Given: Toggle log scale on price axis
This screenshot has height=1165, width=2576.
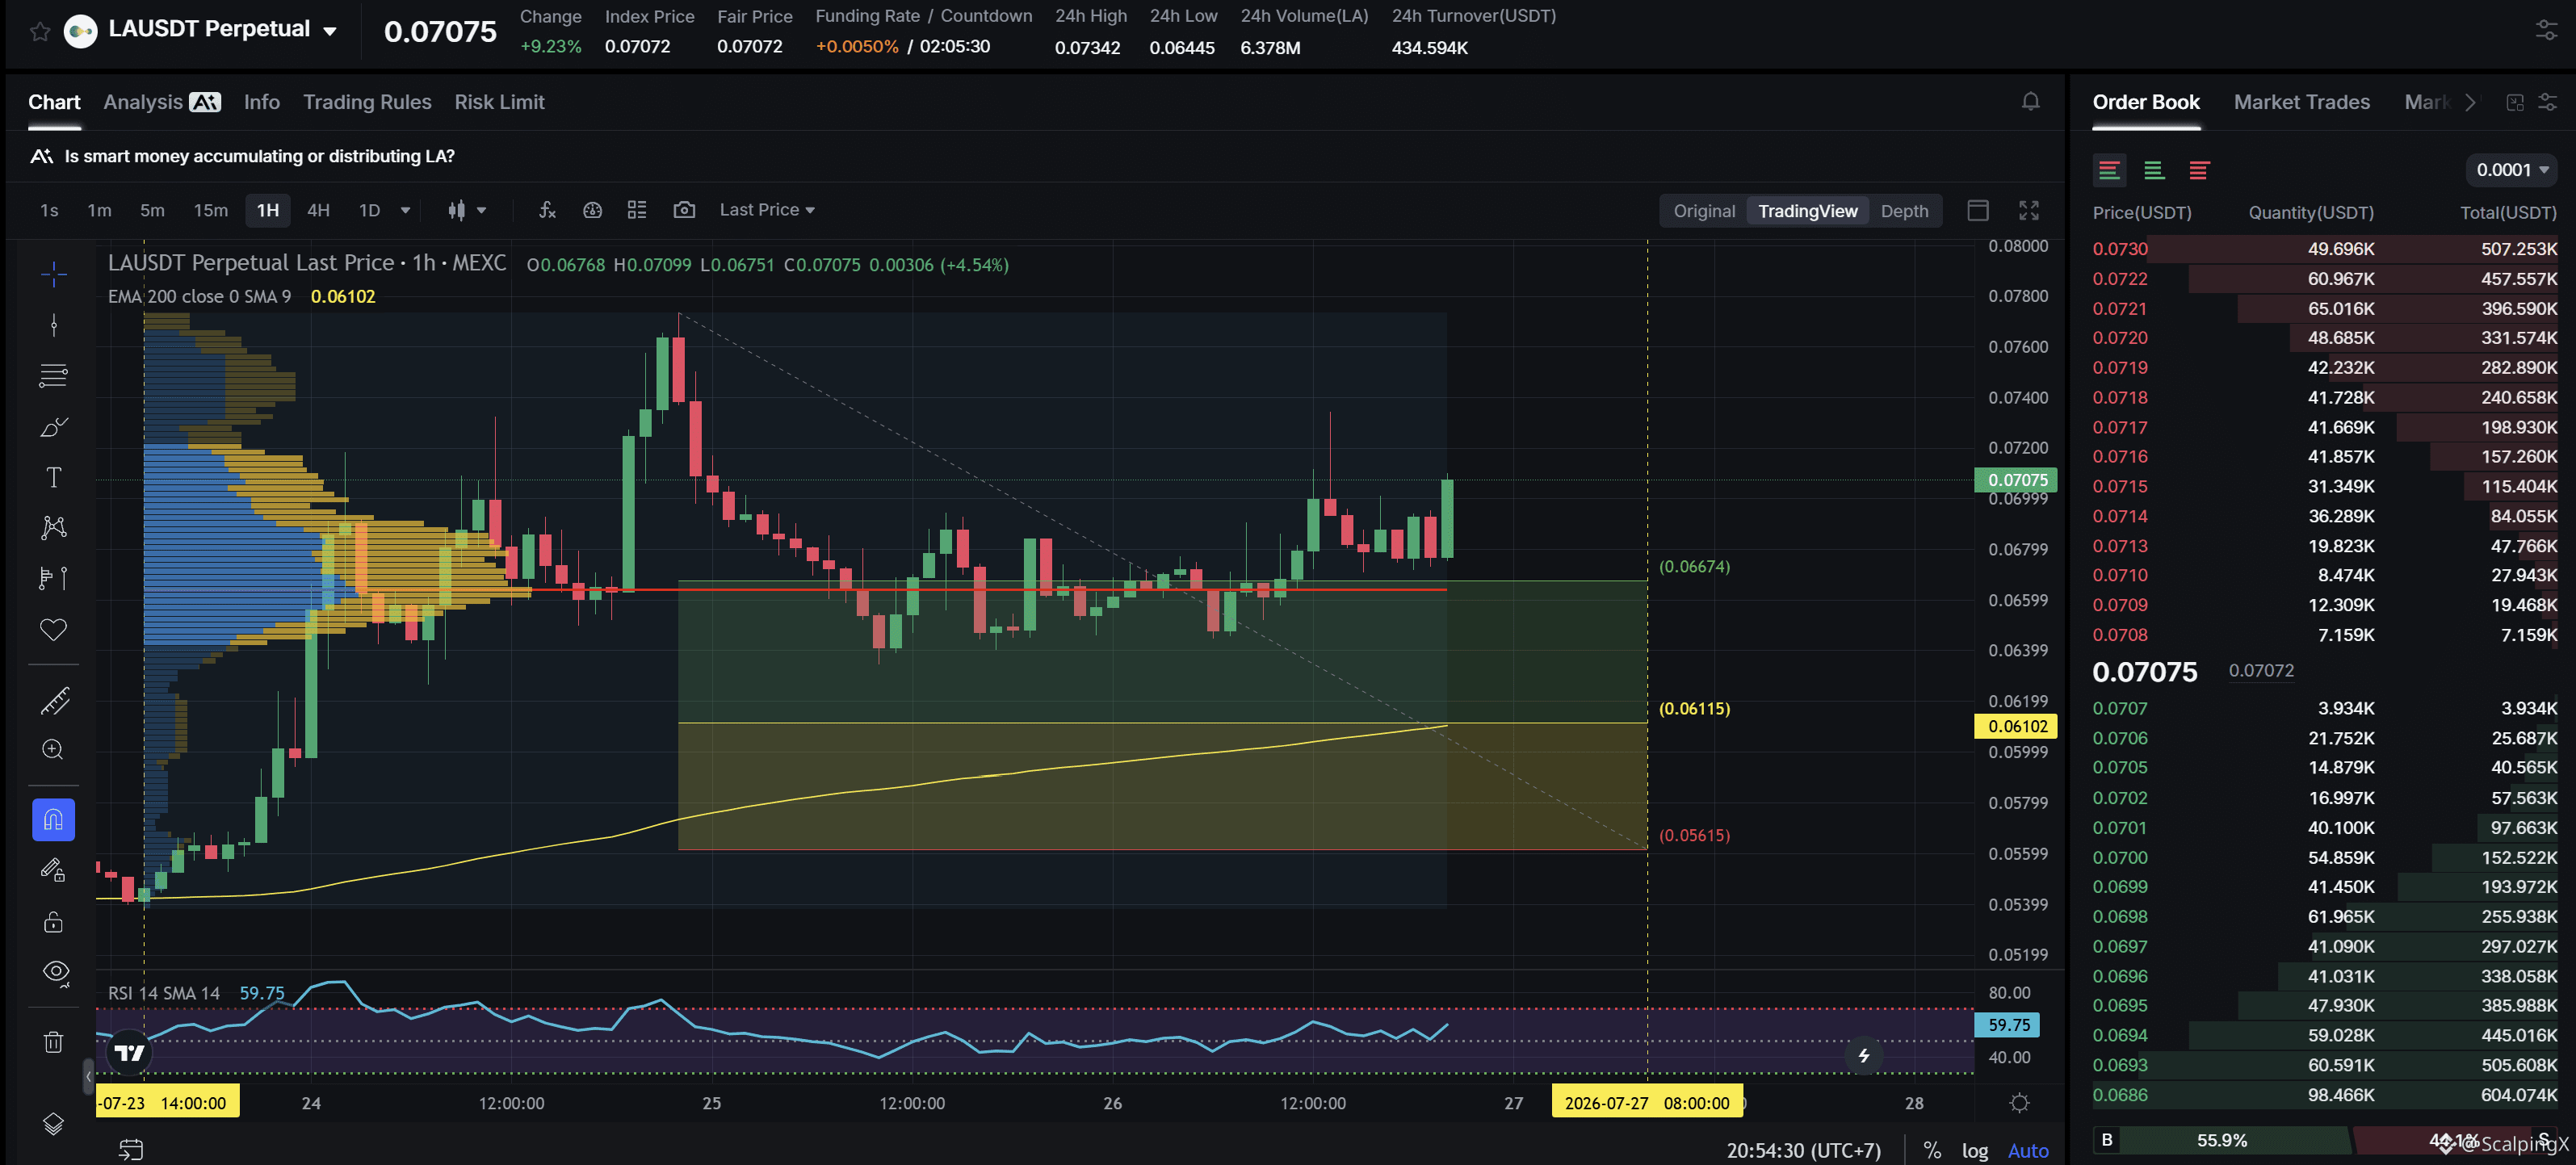Looking at the screenshot, I should pyautogui.click(x=1975, y=1151).
